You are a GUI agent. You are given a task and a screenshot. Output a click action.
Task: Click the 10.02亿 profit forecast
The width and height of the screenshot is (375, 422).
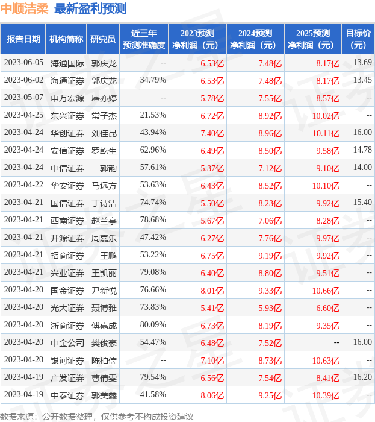(x=326, y=116)
